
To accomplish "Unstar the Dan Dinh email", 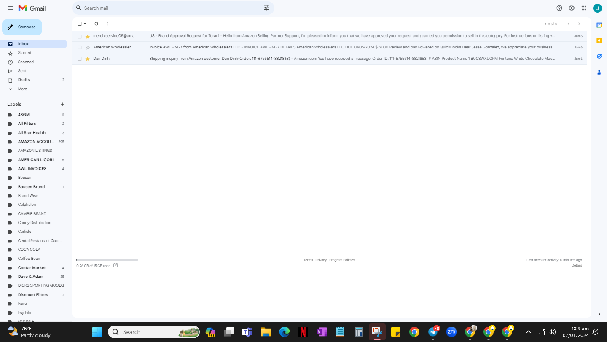I will [x=88, y=59].
